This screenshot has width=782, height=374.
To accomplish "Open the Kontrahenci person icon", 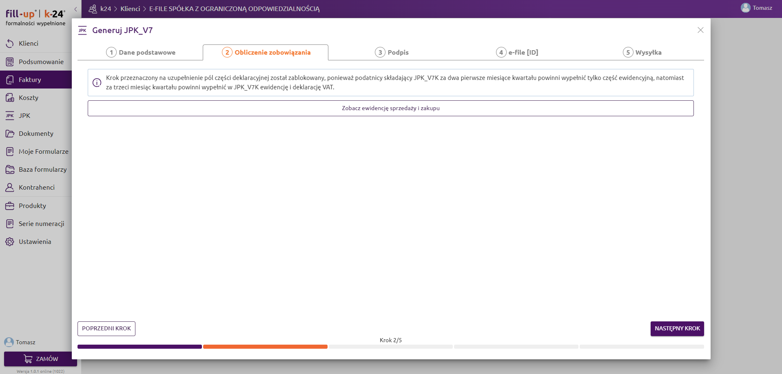I will (10, 188).
